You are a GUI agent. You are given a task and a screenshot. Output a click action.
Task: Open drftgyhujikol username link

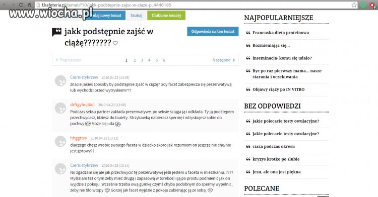click(83, 105)
